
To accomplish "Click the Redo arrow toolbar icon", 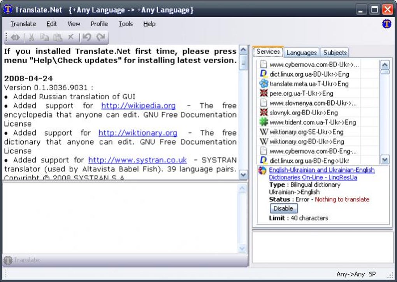I will 101,37.
